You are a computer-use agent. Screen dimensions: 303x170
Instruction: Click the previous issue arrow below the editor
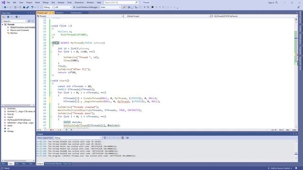(x=66, y=130)
